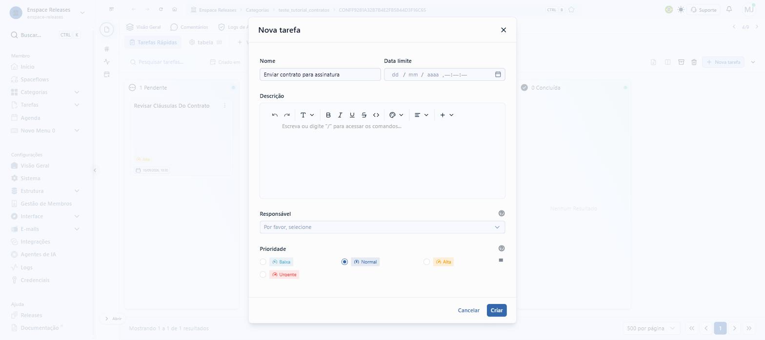Toggle bold formatting in description
765x340 pixels.
click(x=328, y=115)
